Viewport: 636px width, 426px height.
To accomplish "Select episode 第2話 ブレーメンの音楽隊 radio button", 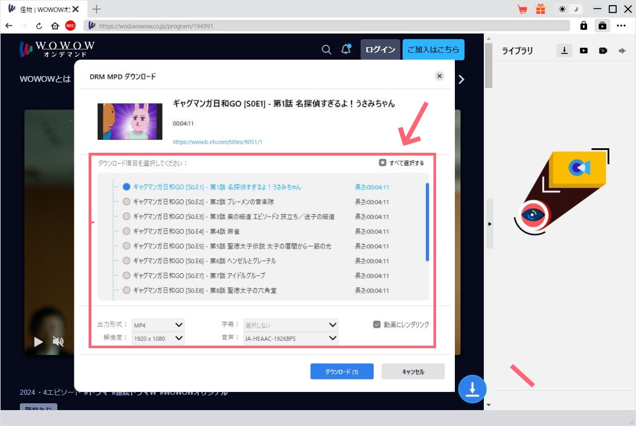I will 127,202.
